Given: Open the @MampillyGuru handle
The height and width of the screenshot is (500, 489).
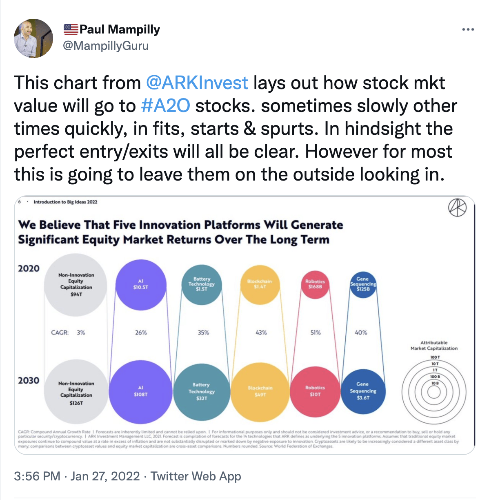Looking at the screenshot, I should (x=106, y=46).
